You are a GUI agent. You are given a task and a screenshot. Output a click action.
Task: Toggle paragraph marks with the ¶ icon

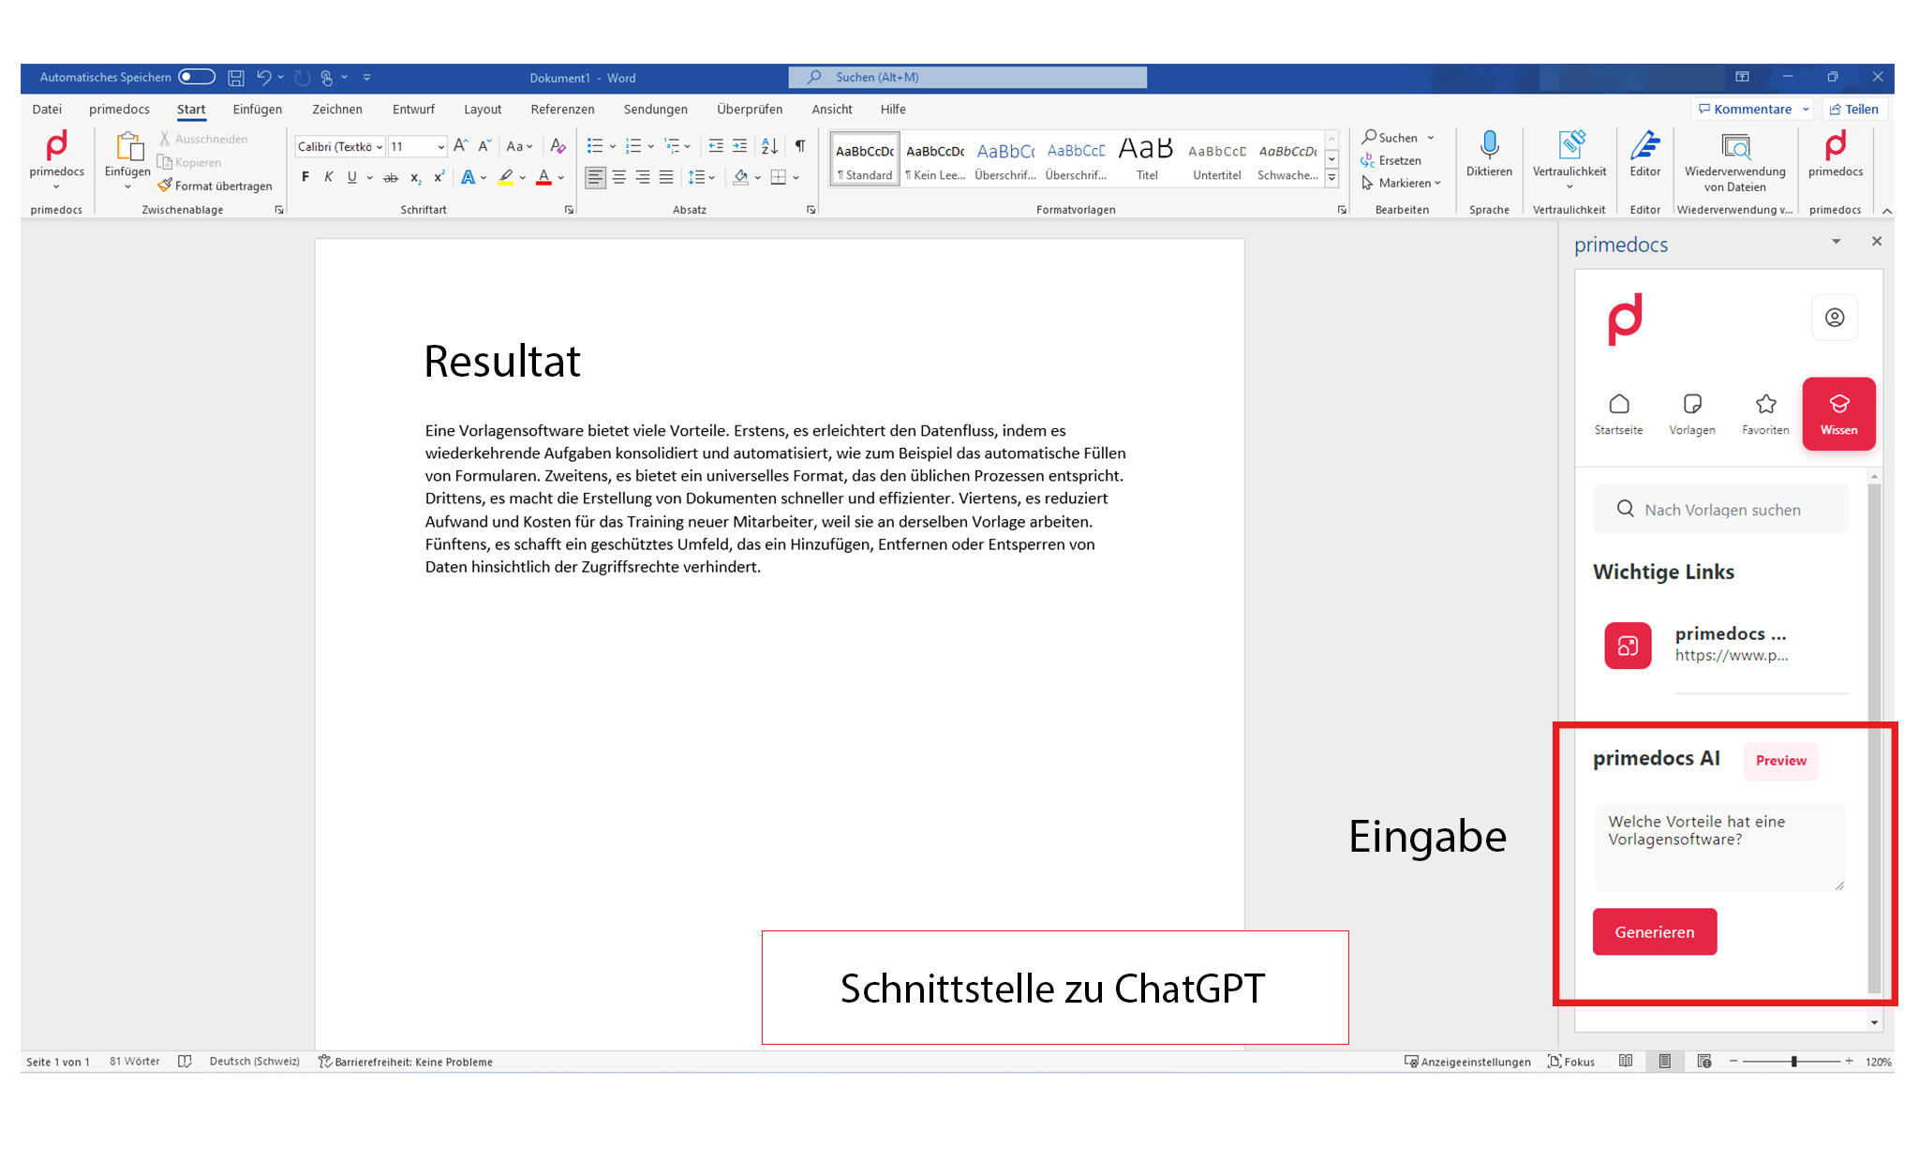799,146
